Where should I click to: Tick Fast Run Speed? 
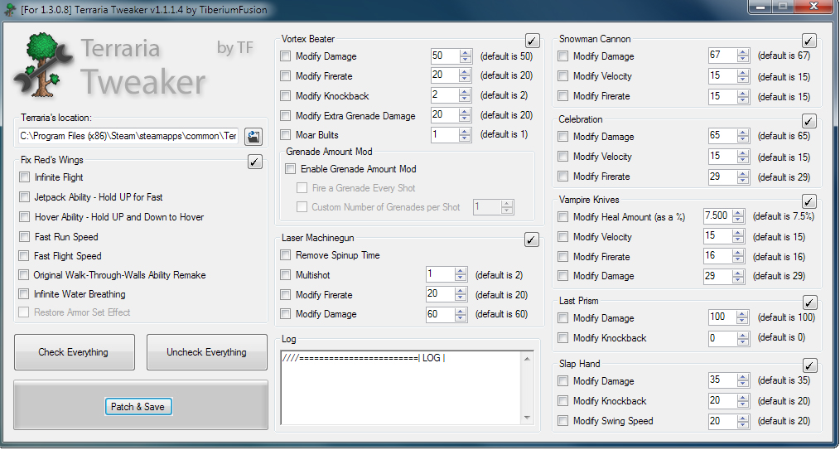[x=24, y=236]
